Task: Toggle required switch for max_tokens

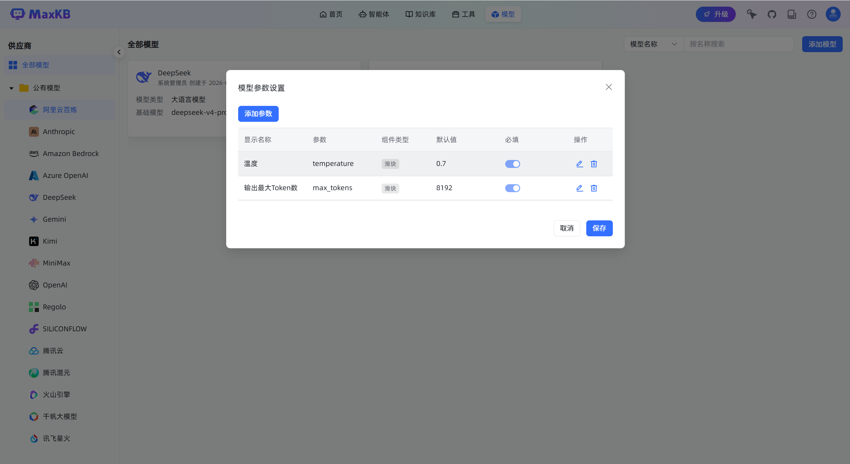Action: [x=513, y=188]
